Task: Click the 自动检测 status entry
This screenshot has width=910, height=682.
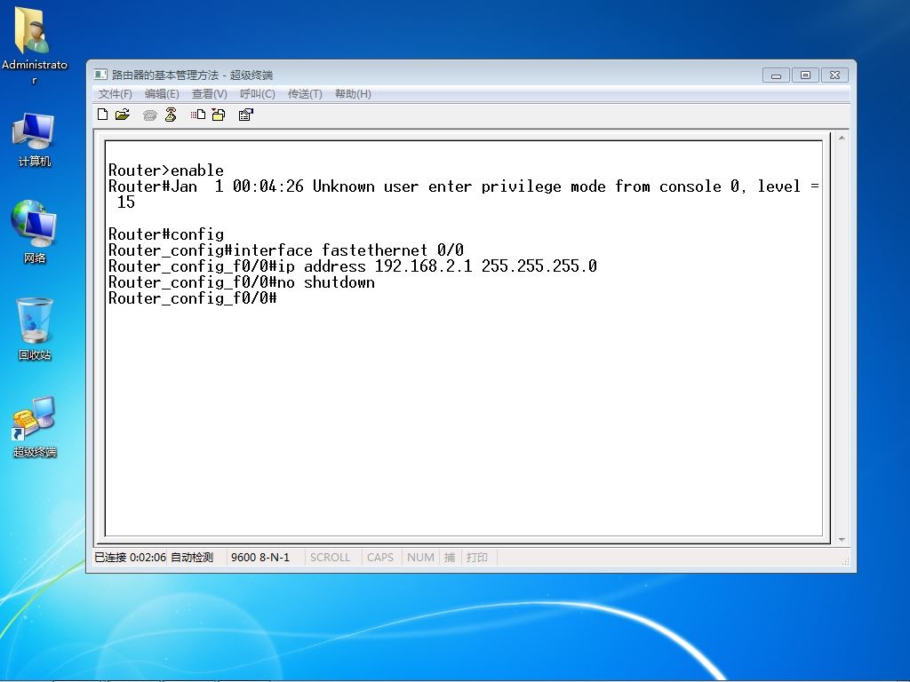Action: coord(192,558)
